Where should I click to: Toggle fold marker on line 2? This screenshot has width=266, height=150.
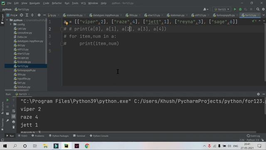[62, 29]
